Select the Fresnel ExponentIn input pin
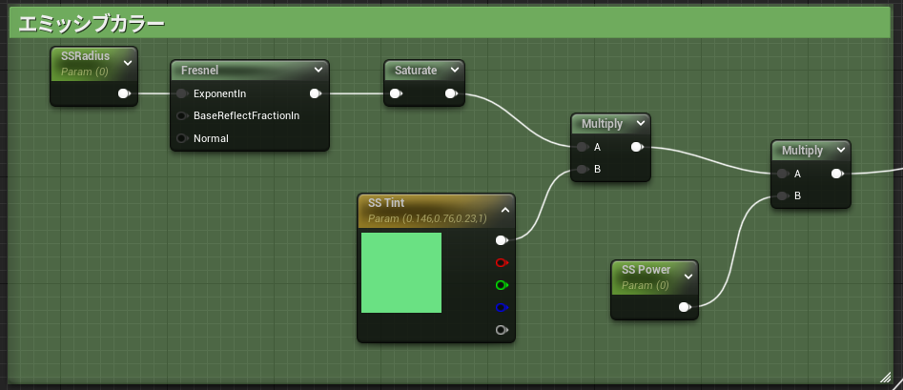The height and width of the screenshot is (390, 903). coord(182,93)
